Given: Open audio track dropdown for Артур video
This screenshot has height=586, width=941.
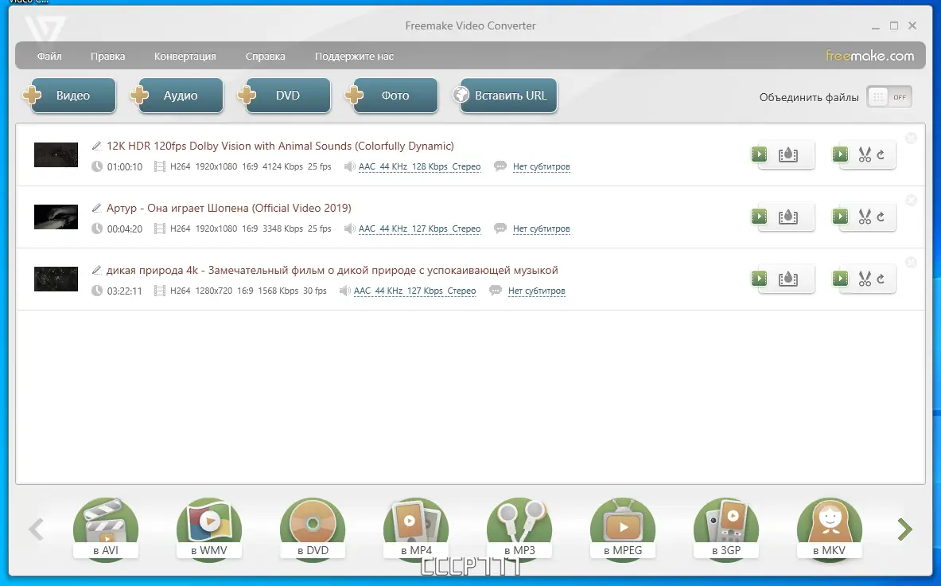Looking at the screenshot, I should [419, 229].
